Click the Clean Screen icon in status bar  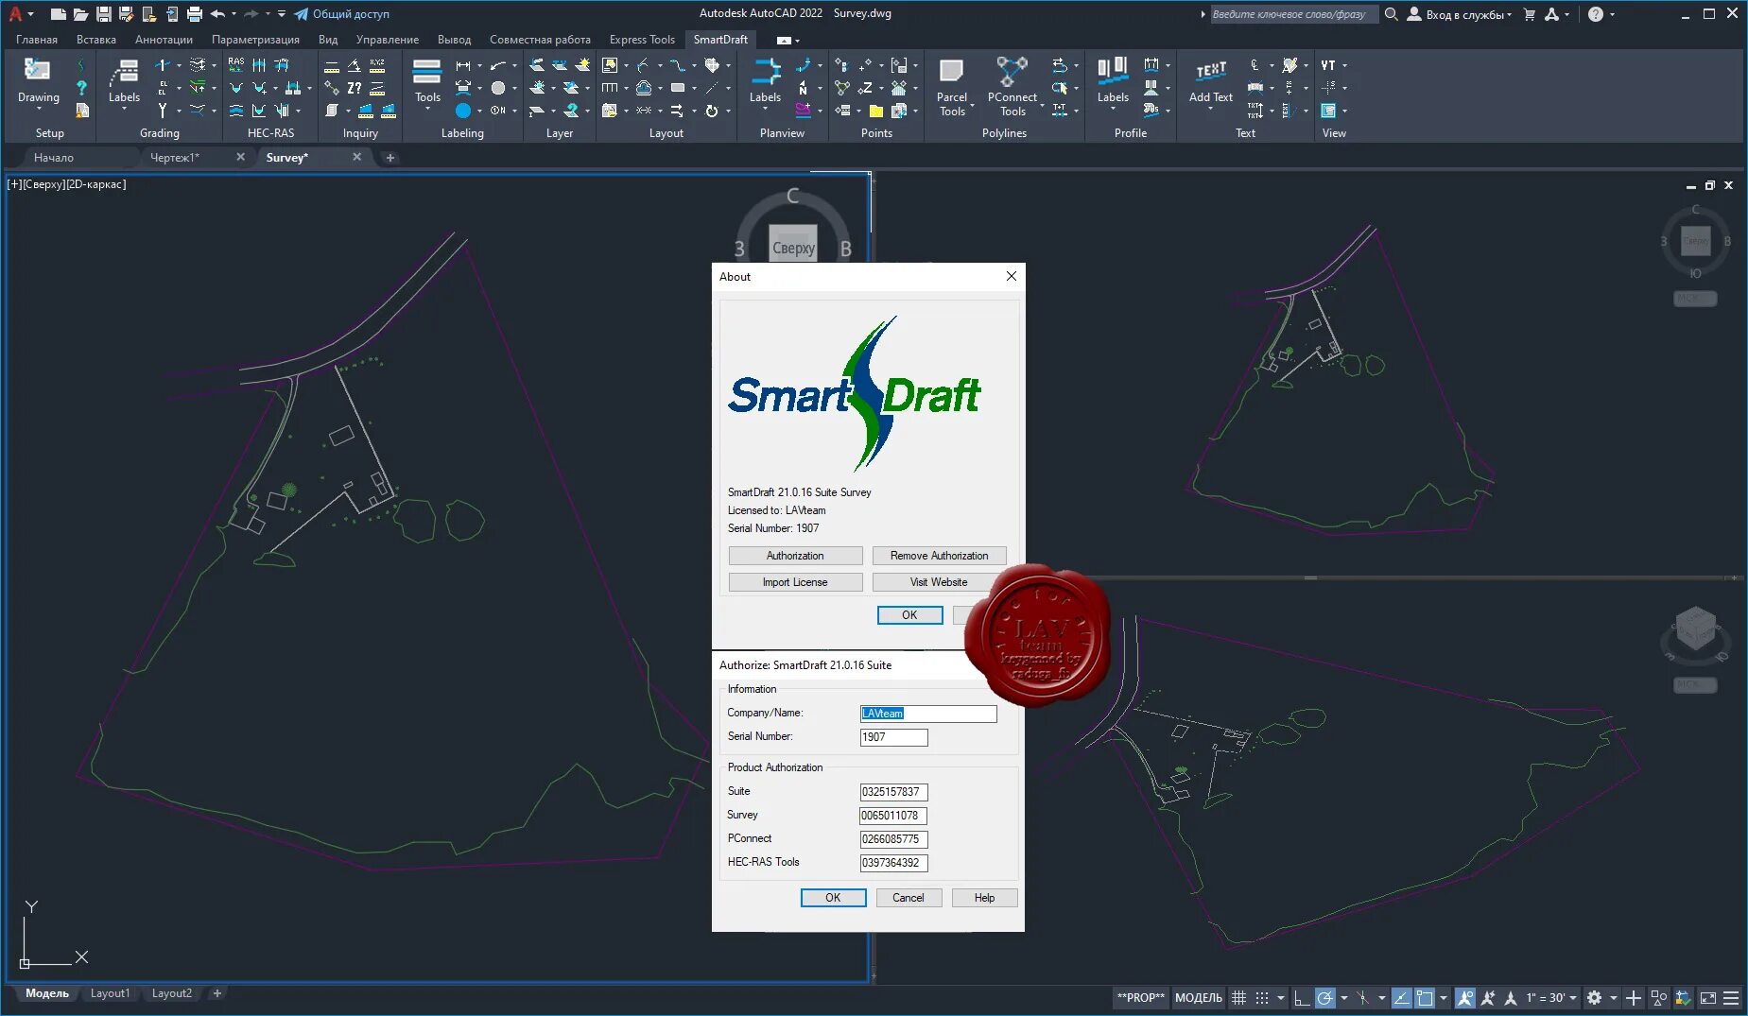1708,998
